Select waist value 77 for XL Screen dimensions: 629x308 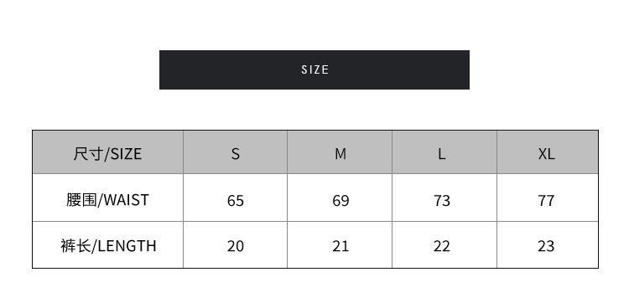(x=546, y=200)
